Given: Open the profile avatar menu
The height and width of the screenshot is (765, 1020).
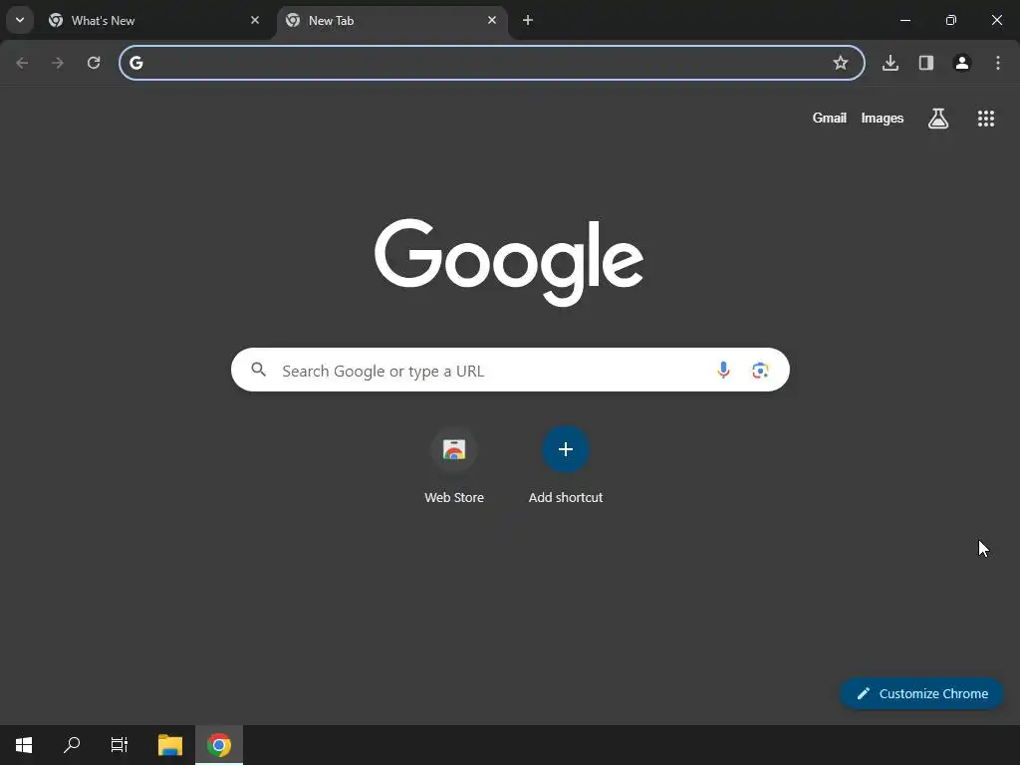Looking at the screenshot, I should pos(962,63).
